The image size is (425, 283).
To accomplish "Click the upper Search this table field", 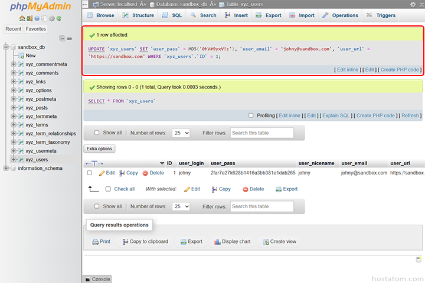I will (261, 133).
